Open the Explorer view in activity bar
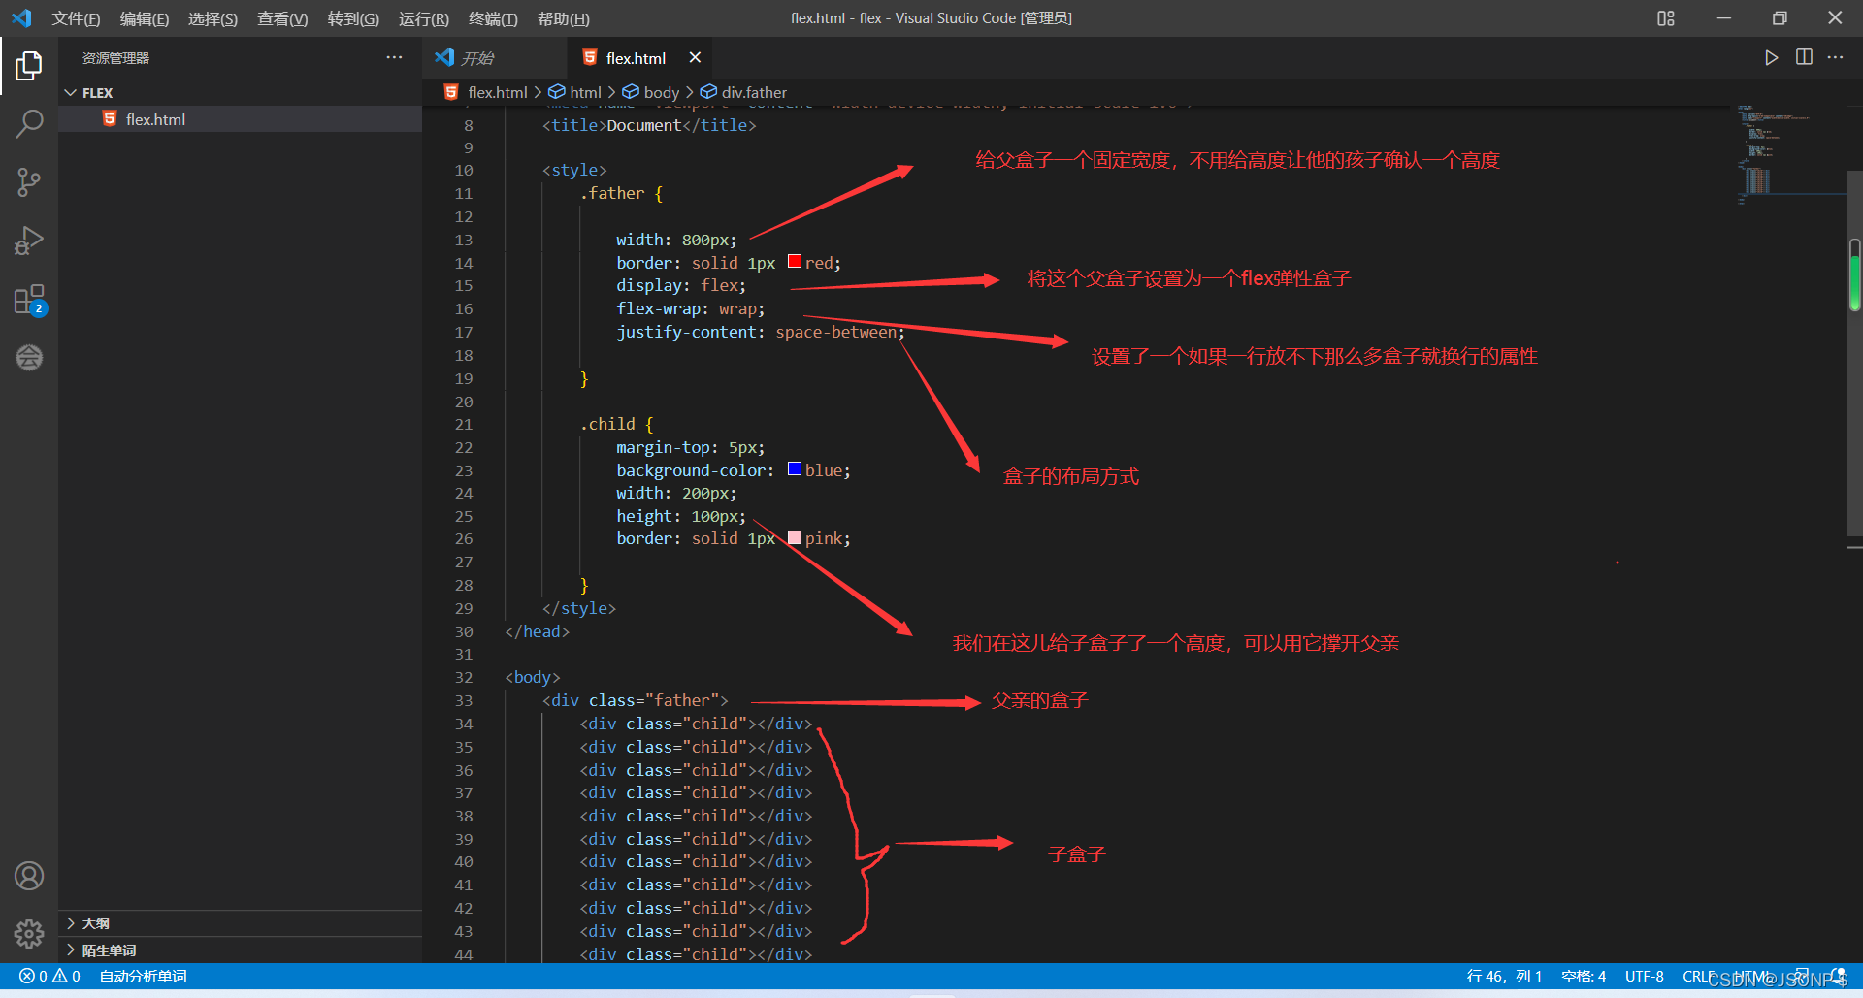This screenshot has height=998, width=1863. pos(29,66)
